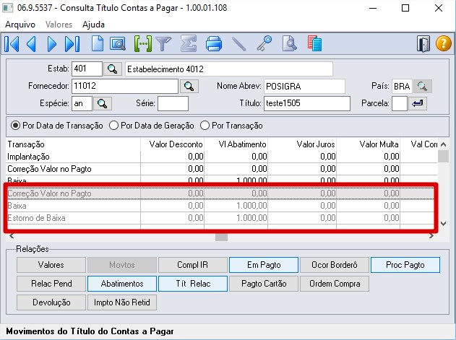Click the horizontal scroll left arrow

(x=12, y=236)
